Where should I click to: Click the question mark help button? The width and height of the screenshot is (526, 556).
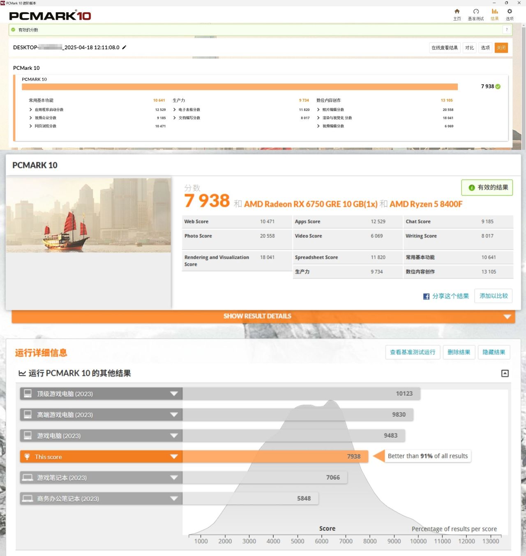click(507, 30)
